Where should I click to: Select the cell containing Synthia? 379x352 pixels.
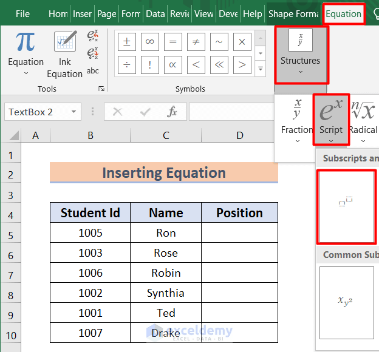tap(166, 293)
